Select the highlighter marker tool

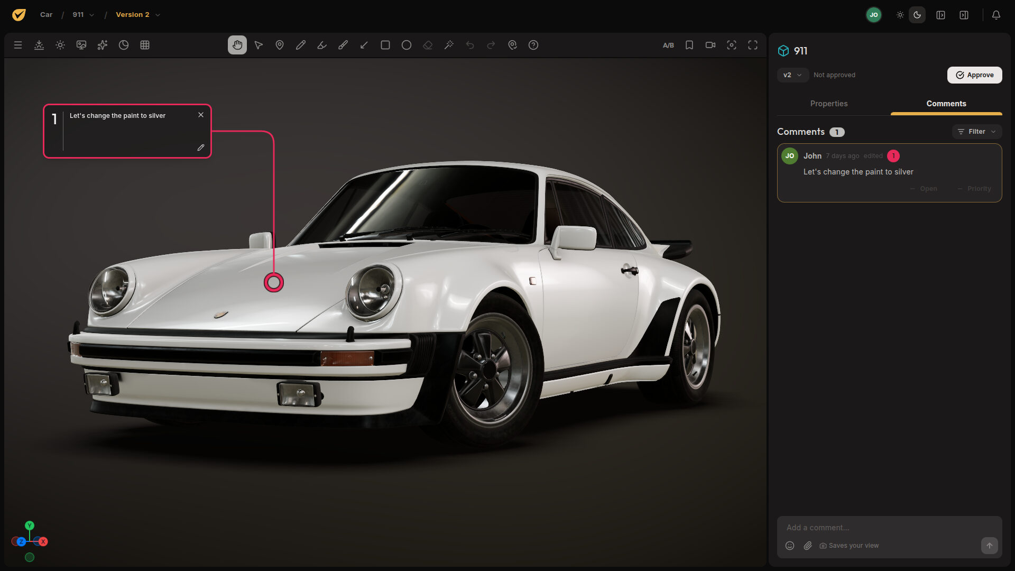point(322,45)
